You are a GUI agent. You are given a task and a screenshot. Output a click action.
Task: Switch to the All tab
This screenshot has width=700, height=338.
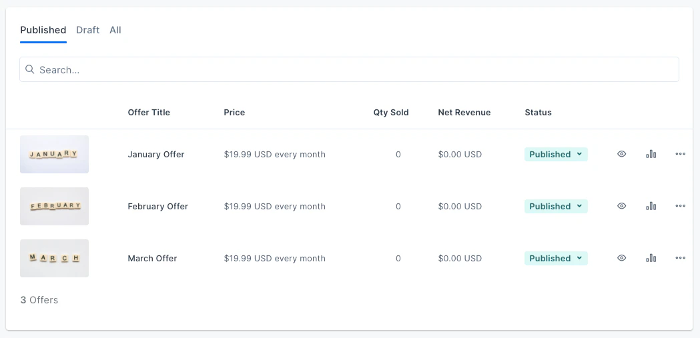tap(115, 30)
